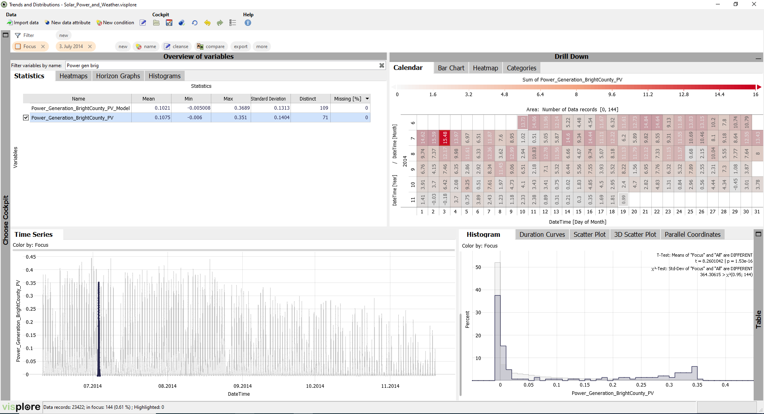Image resolution: width=764 pixels, height=414 pixels.
Task: Expand the more options button
Action: click(x=261, y=46)
